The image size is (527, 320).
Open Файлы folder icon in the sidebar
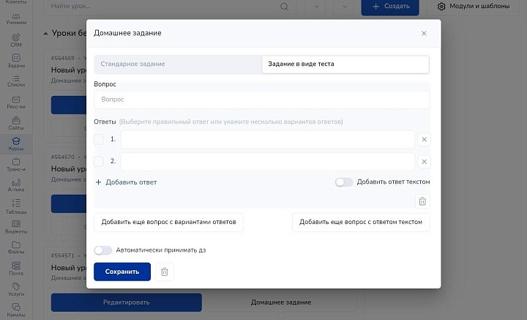point(16,248)
